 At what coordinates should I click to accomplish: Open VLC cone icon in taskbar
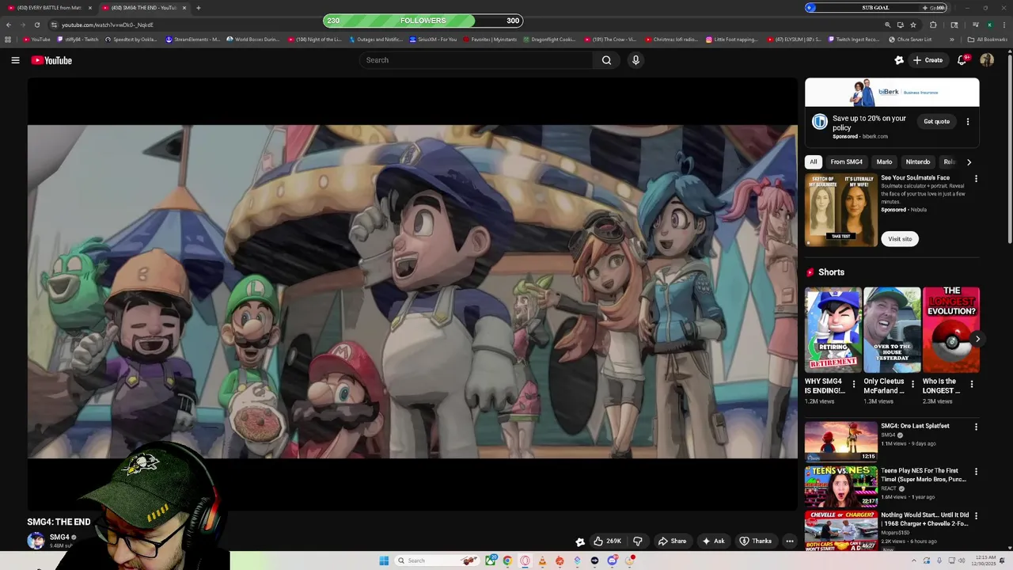click(x=542, y=560)
